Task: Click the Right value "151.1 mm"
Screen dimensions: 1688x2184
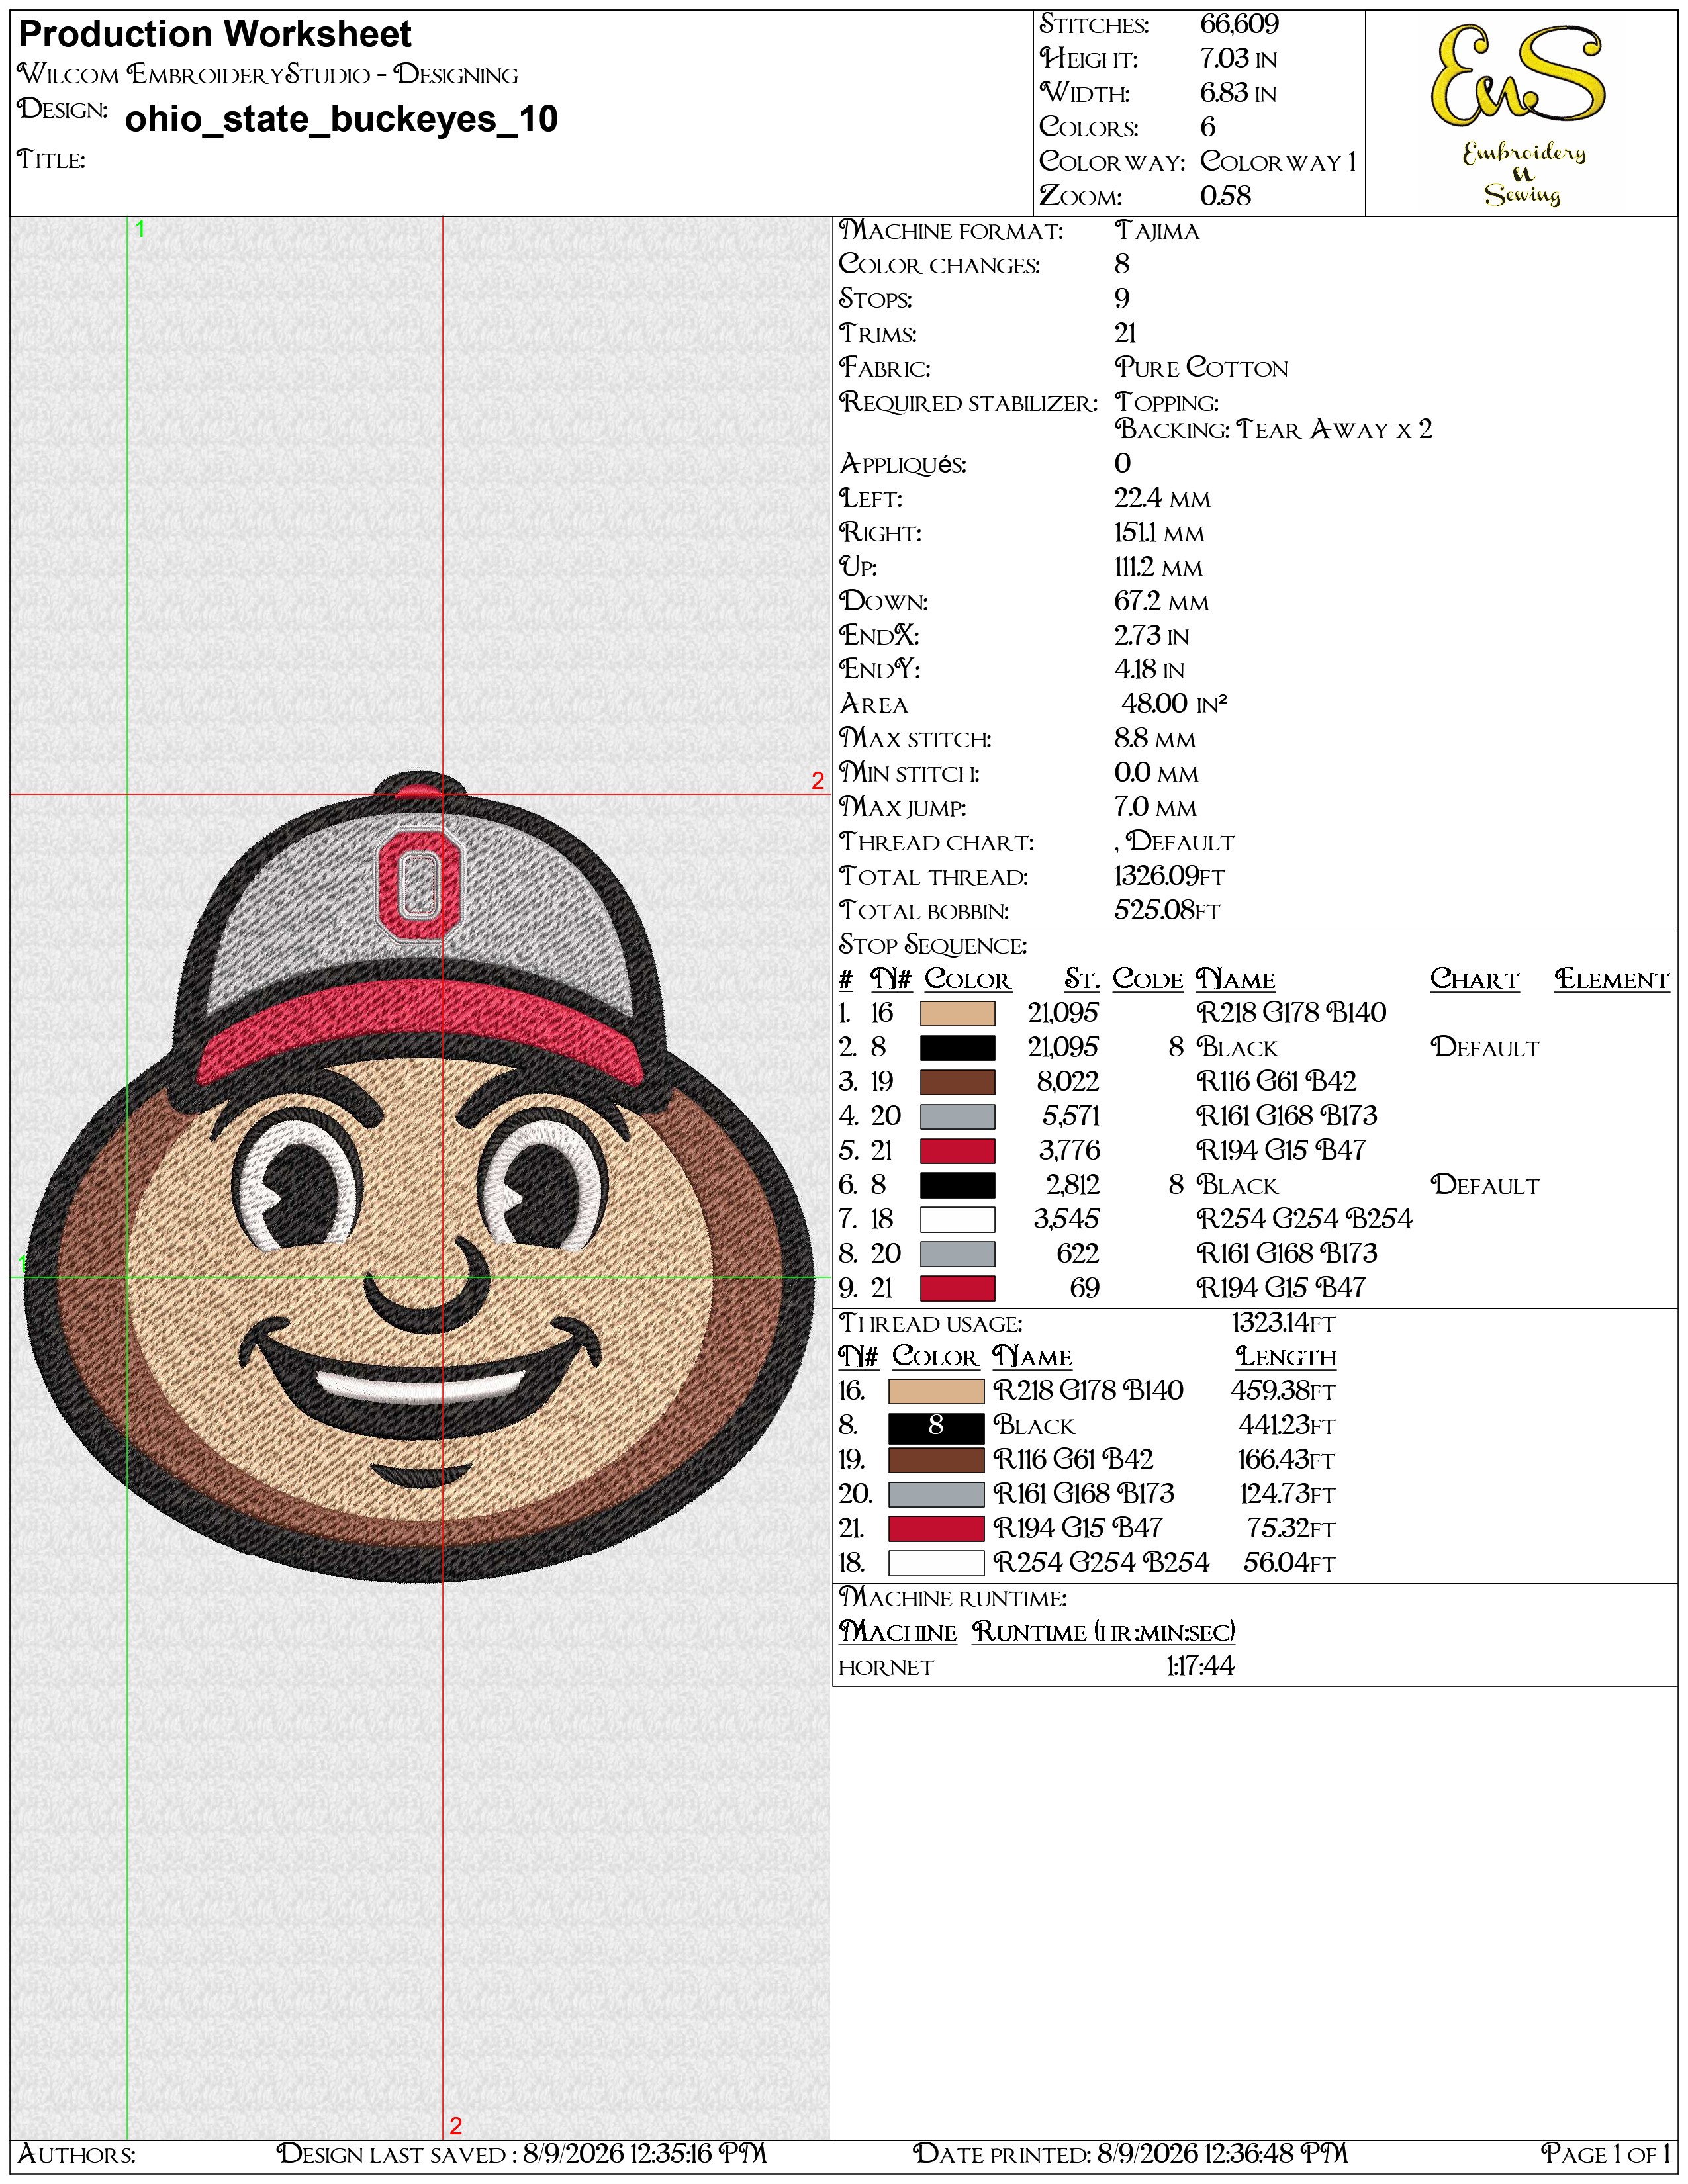Action: (1159, 533)
